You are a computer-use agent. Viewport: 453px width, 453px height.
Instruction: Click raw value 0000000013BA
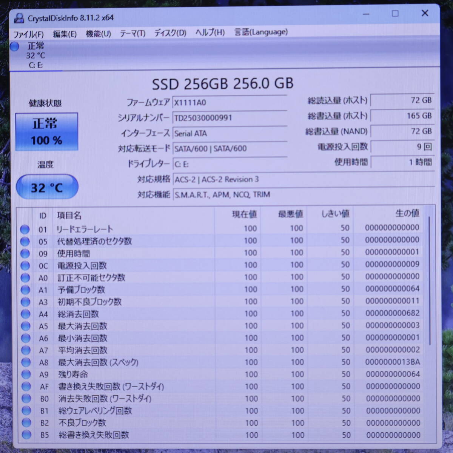coord(393,362)
